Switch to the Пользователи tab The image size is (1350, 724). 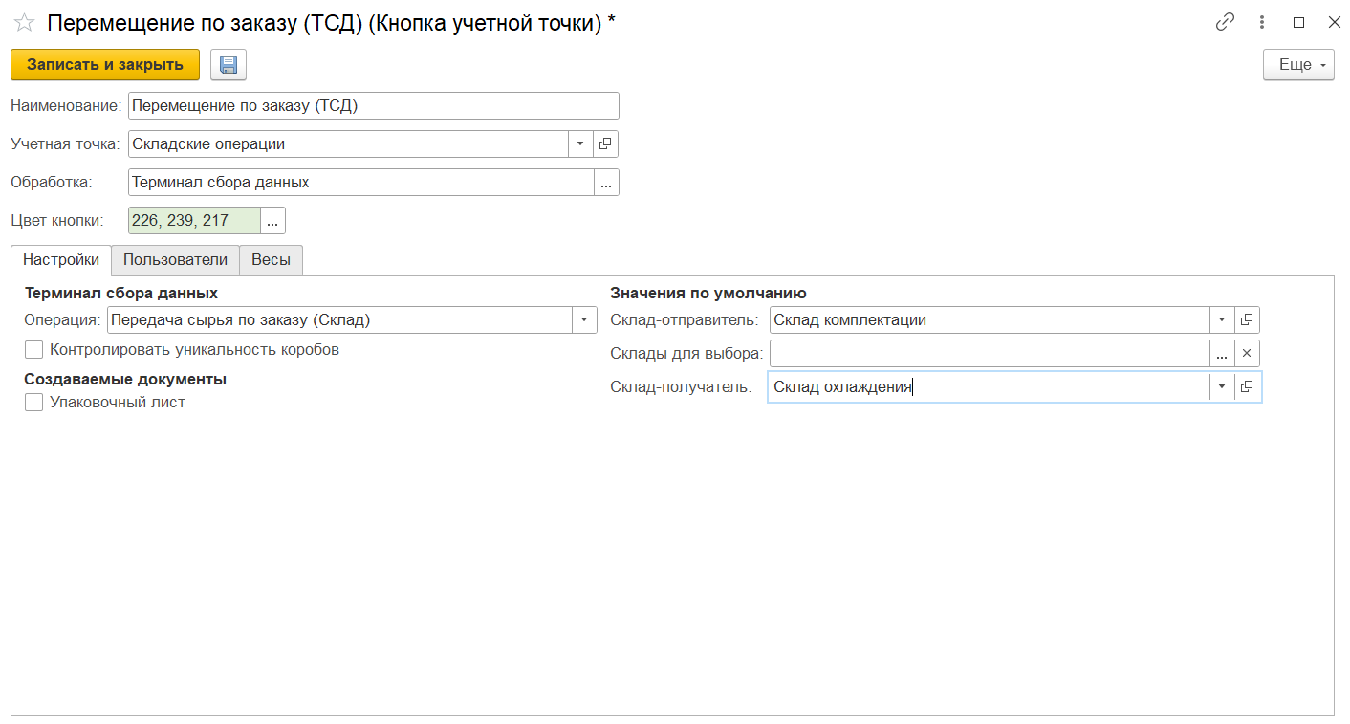(175, 260)
